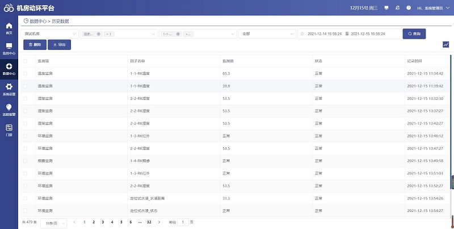Click the value 31.3 cell
The height and width of the screenshot is (229, 454).
(x=226, y=198)
